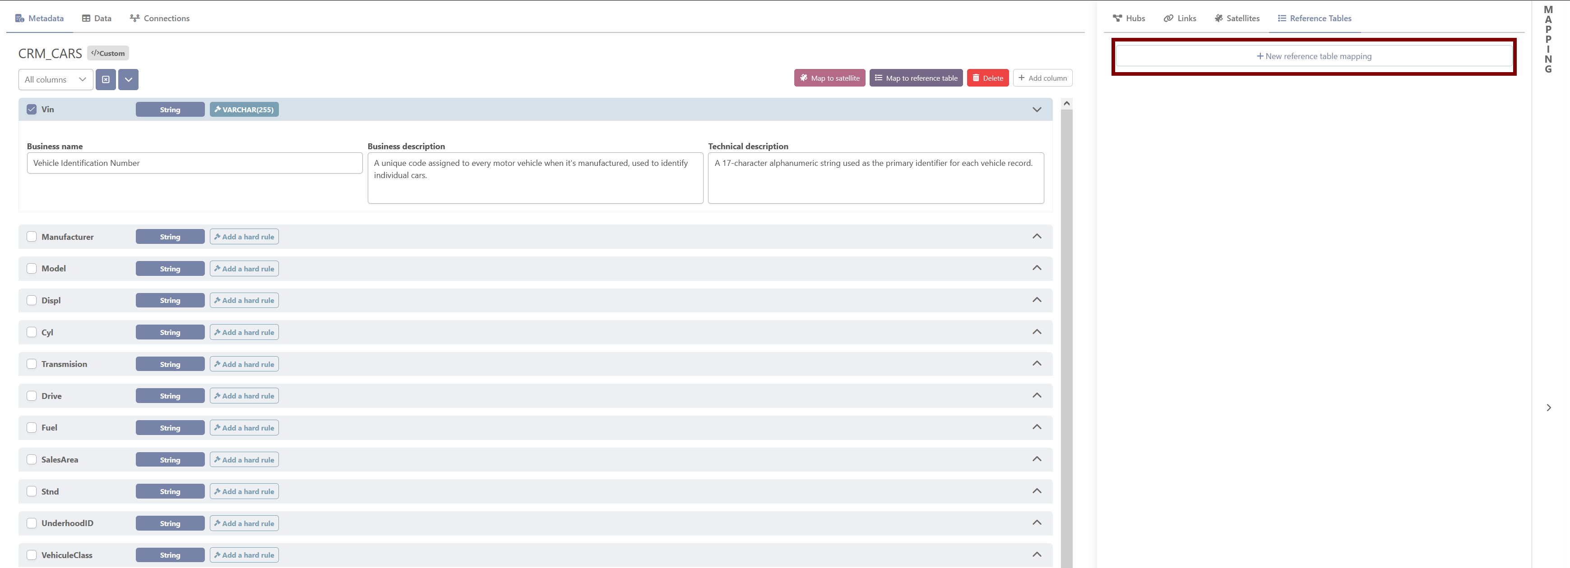Screen dimensions: 1570x568
Task: Delete the selected column
Action: pyautogui.click(x=988, y=78)
